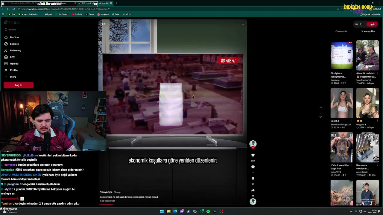Open the Kameraya yakalanan video thumbnail
The image size is (383, 215).
click(x=367, y=148)
